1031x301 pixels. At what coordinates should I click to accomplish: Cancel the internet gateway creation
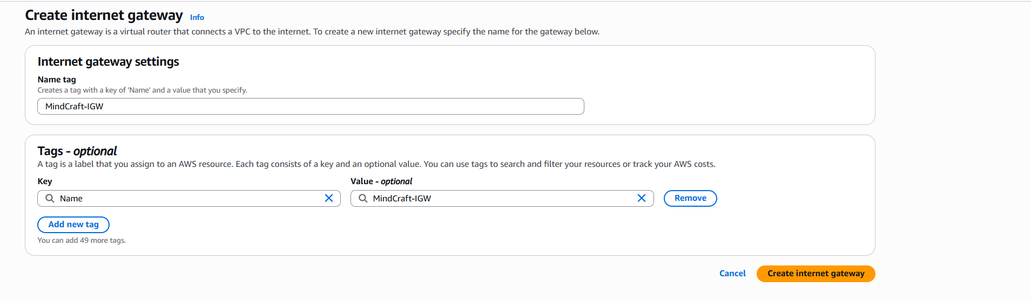[732, 274]
